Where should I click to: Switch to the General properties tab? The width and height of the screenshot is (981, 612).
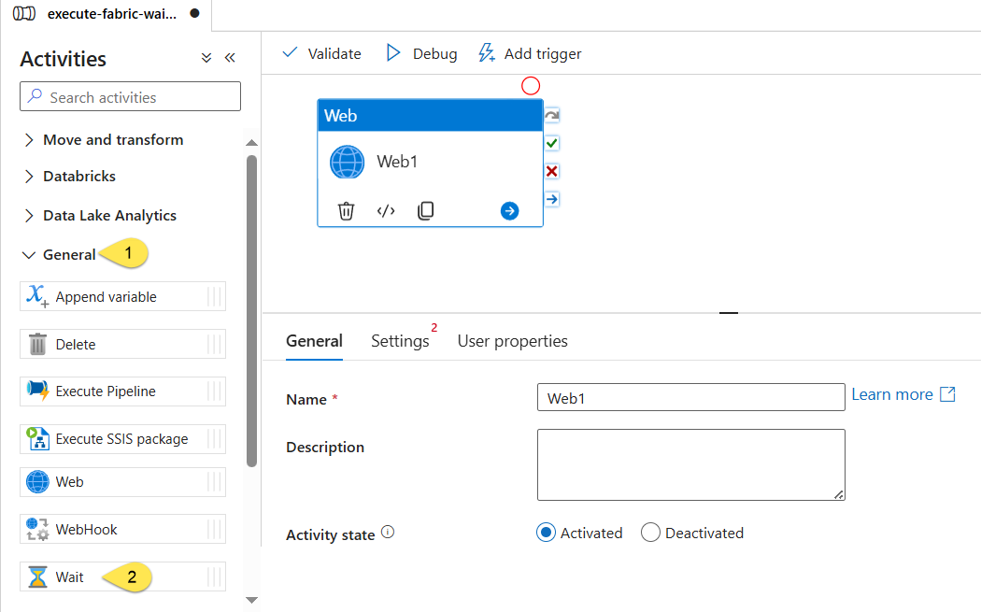click(x=314, y=341)
